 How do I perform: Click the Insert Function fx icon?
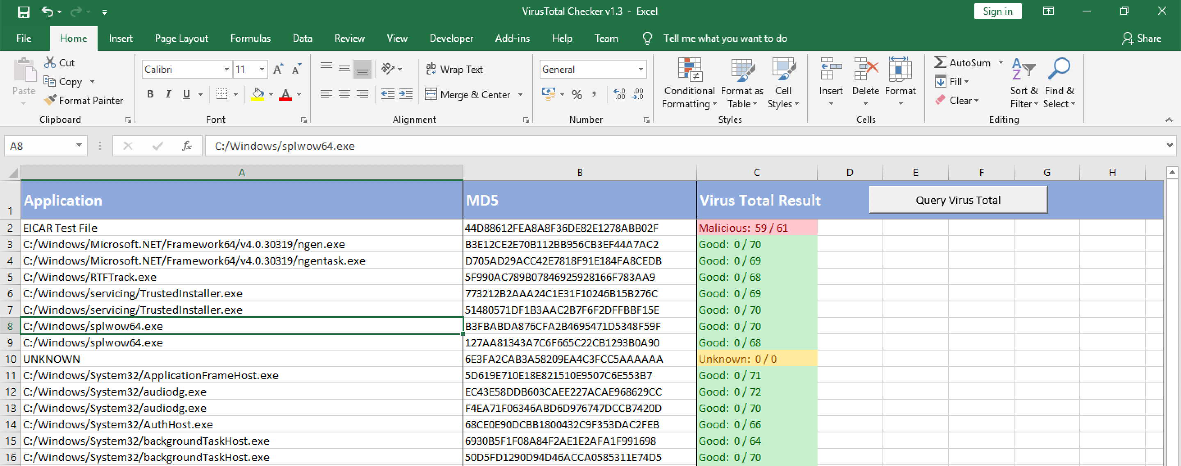[x=187, y=146]
